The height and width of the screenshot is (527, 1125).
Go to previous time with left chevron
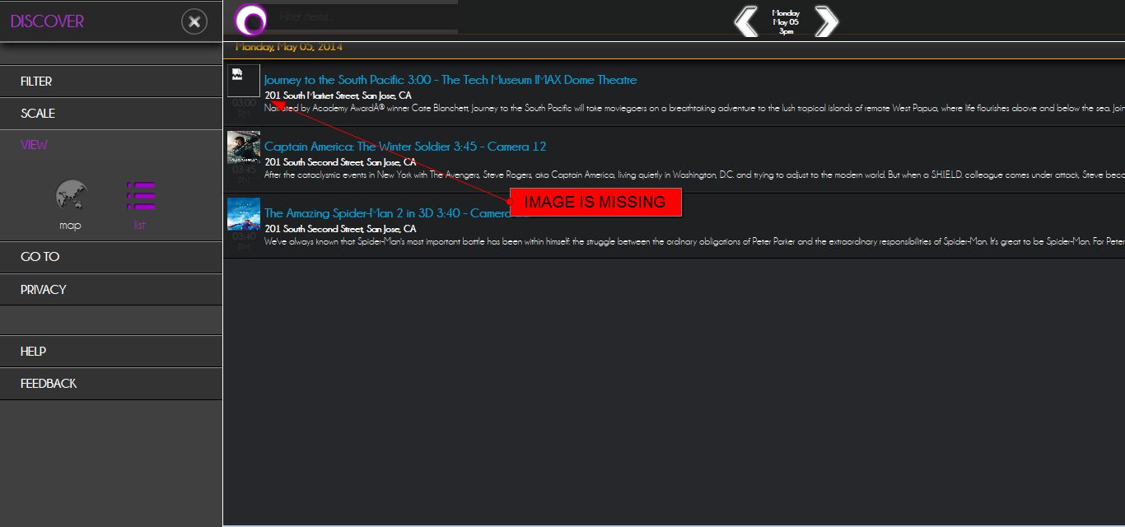[x=746, y=21]
